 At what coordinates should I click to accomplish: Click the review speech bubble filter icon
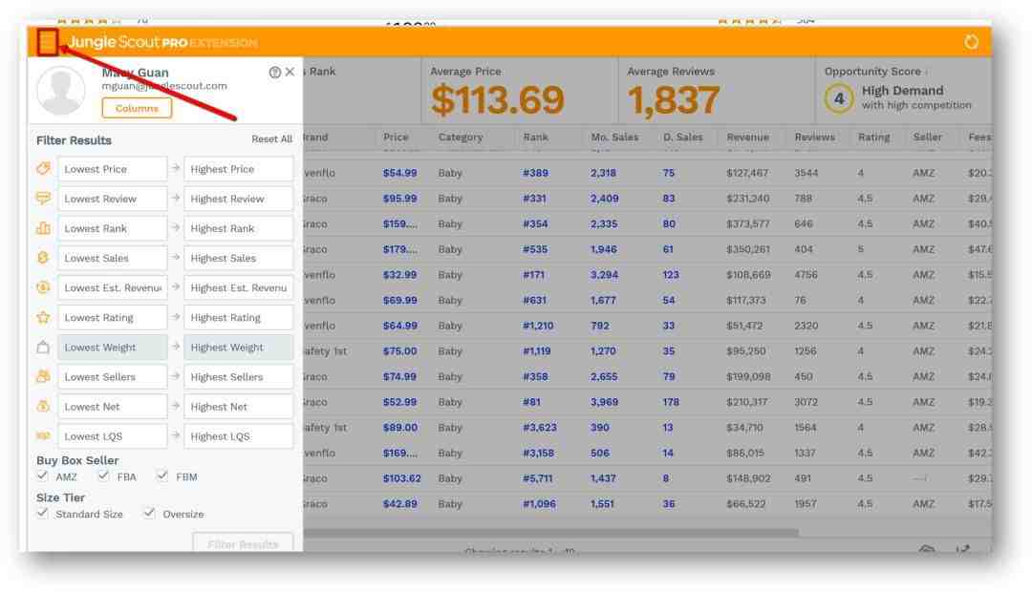(43, 199)
